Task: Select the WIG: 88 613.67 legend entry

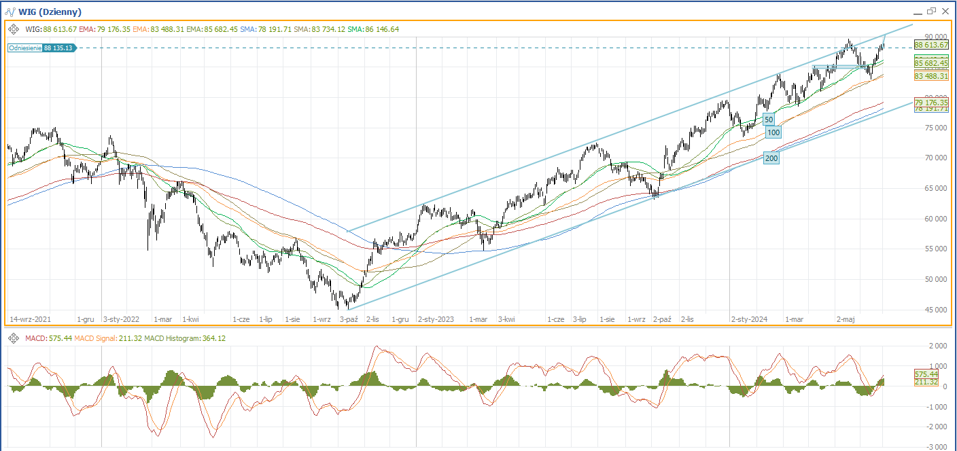Action: coord(51,29)
